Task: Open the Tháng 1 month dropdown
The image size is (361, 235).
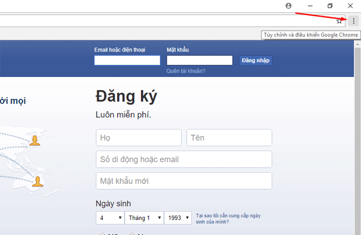Action: point(144,218)
